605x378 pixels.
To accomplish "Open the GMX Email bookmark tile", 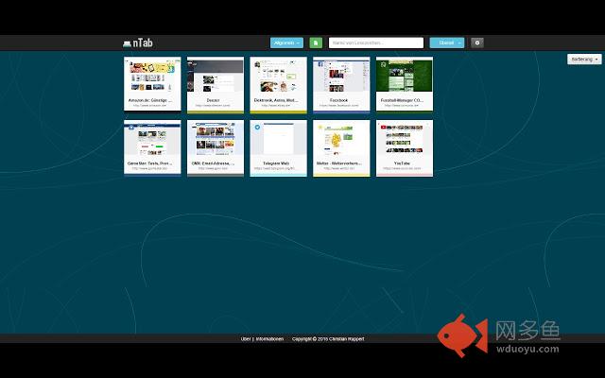I will (x=216, y=147).
